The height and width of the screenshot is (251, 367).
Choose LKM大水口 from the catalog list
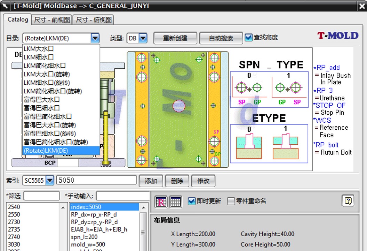click(x=61, y=49)
